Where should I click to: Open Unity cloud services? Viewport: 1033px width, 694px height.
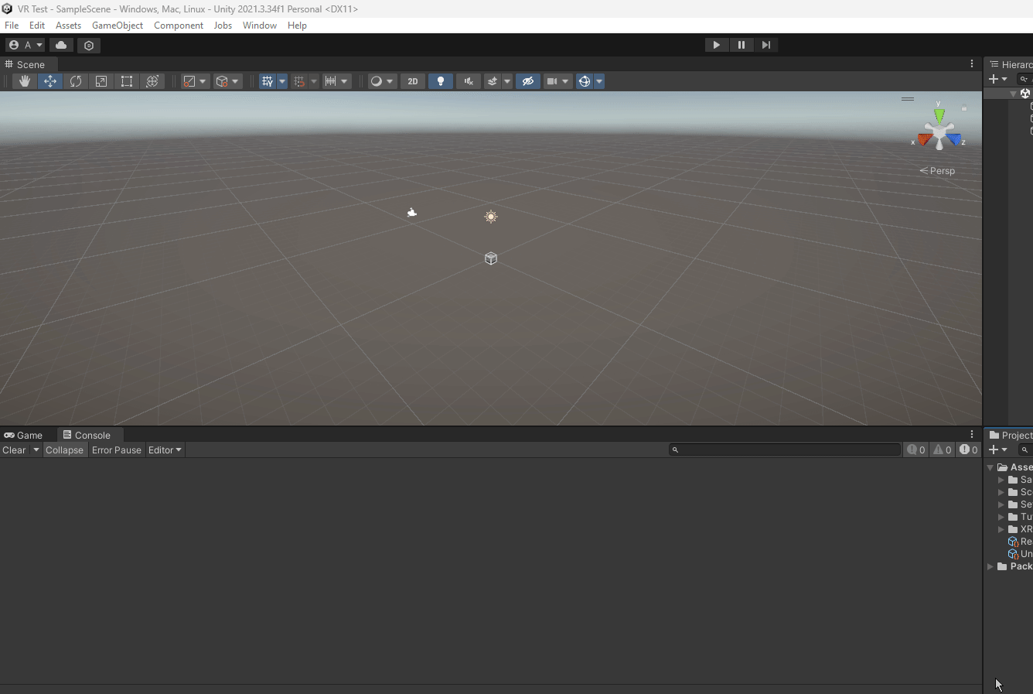(61, 45)
